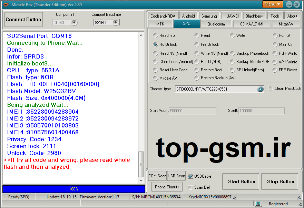Select the ROOT(ADB) radio option
Viewport: 304px width, 208px height.
point(197,62)
